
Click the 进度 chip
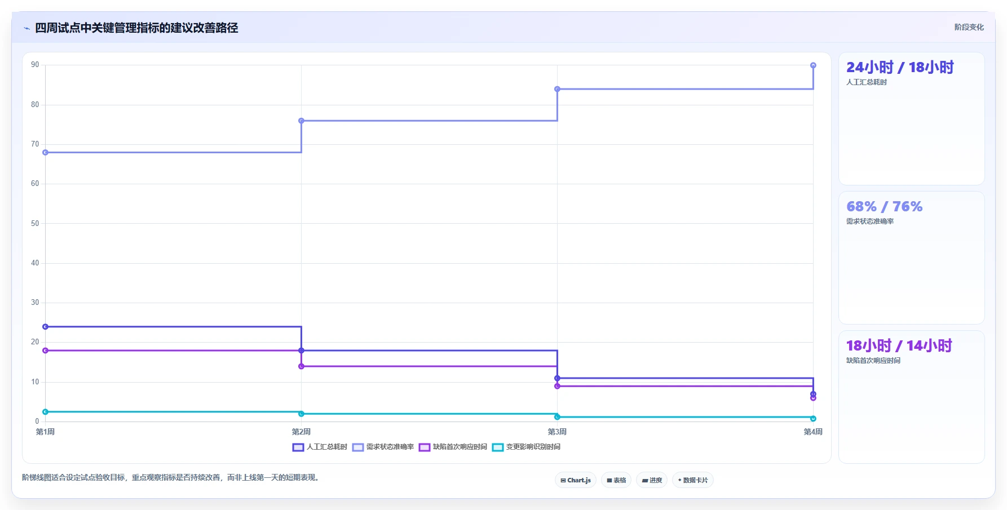click(652, 480)
